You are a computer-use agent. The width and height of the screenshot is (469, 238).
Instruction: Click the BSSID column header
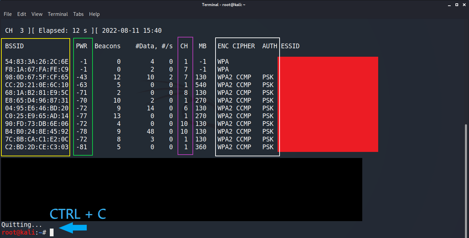[x=15, y=46]
